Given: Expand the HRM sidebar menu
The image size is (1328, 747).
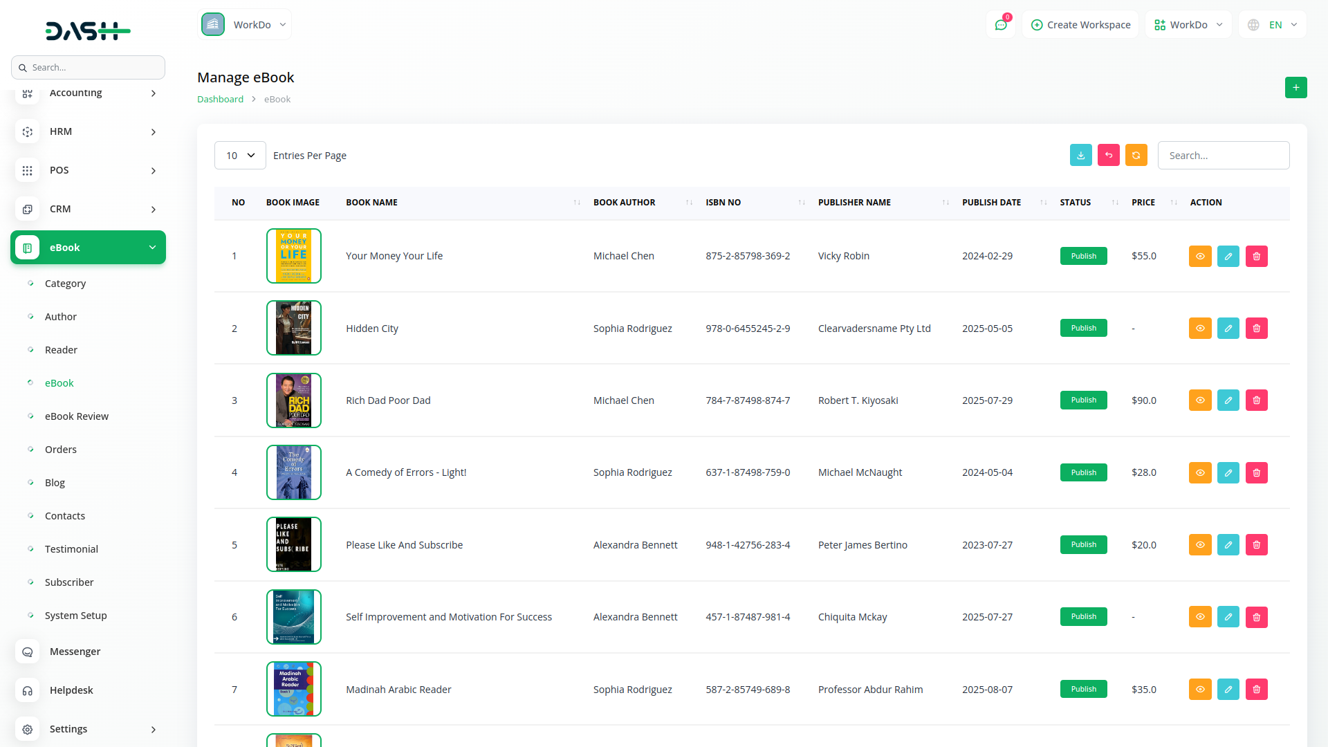Looking at the screenshot, I should [x=88, y=131].
